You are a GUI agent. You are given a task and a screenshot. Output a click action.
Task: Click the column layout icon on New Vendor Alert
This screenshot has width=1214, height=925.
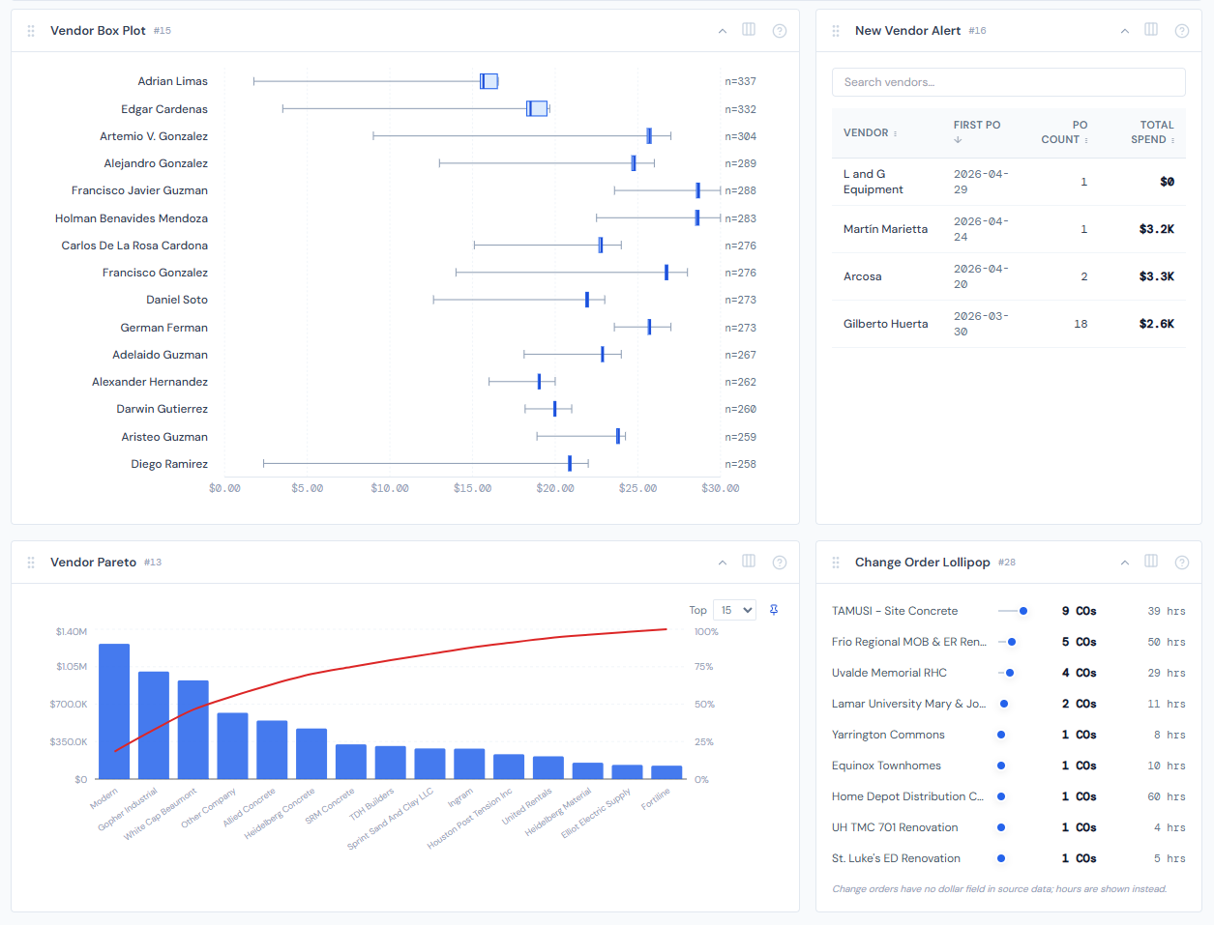(1151, 30)
